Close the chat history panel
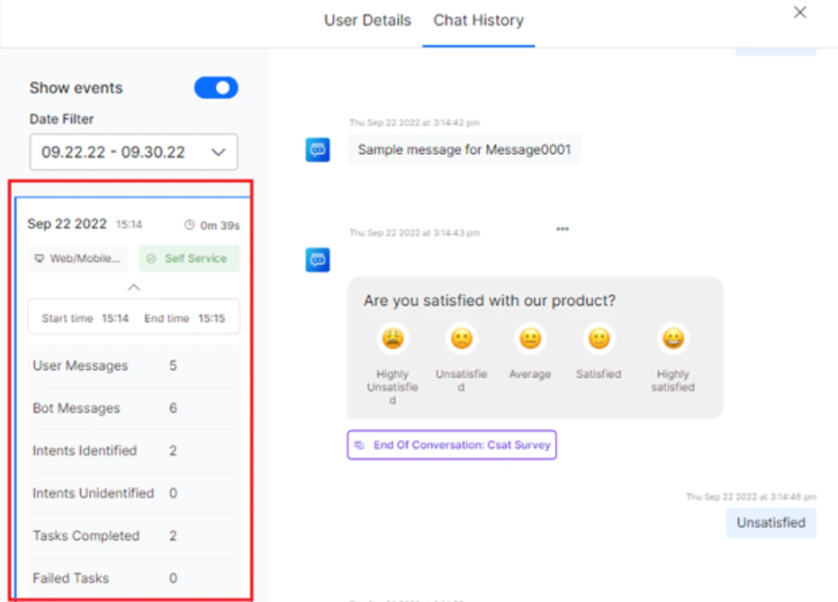Screen dimensions: 838x602 799,13
